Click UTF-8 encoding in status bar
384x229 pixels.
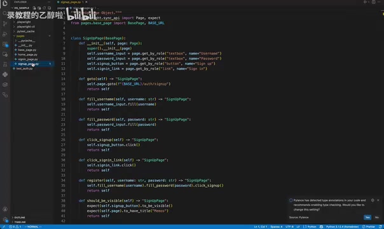coord(289,227)
